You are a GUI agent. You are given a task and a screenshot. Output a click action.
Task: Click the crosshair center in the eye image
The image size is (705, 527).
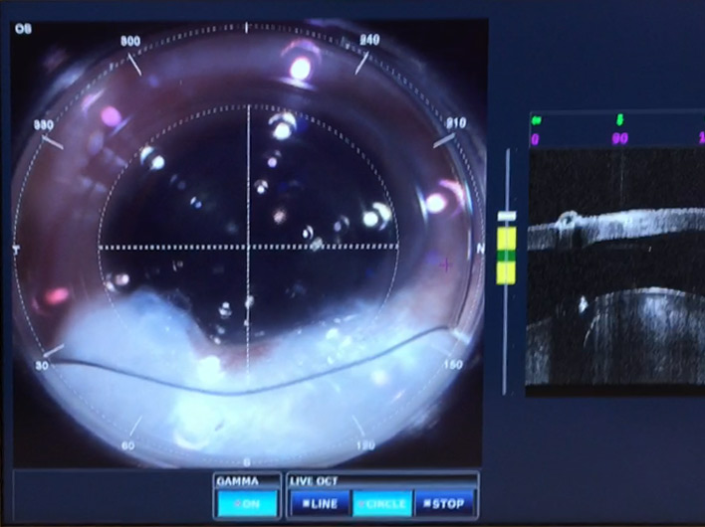(248, 246)
